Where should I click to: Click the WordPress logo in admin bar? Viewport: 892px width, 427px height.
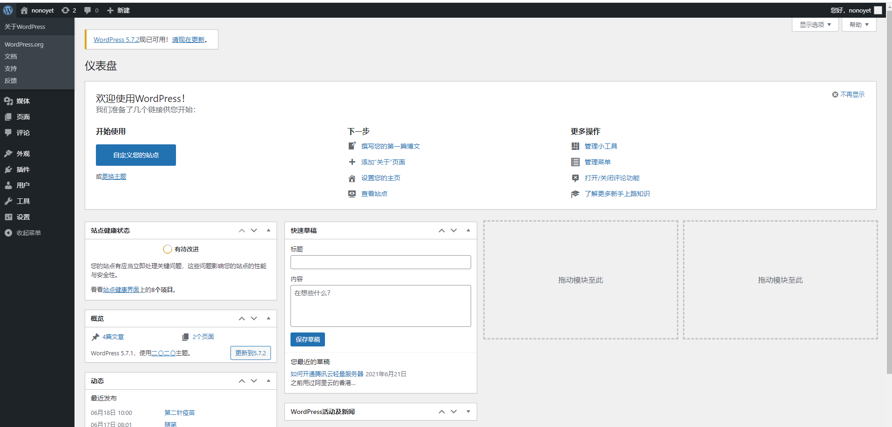tap(8, 10)
